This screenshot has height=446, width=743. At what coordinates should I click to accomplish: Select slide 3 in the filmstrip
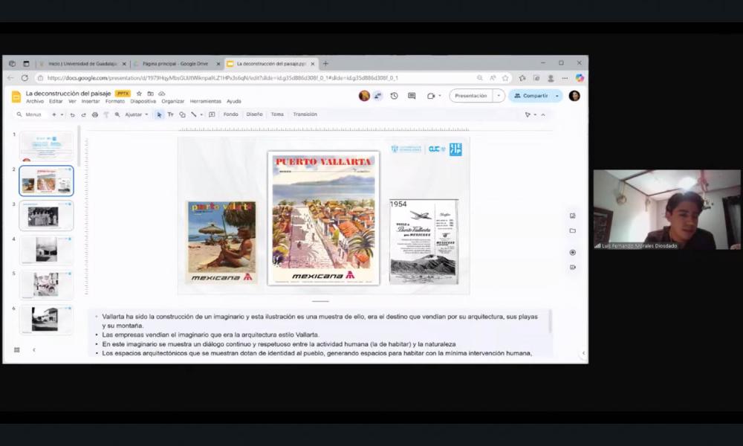point(46,214)
